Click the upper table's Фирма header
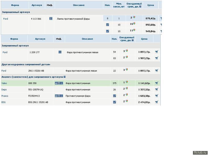Screen dimensions: 210x157 15,5
